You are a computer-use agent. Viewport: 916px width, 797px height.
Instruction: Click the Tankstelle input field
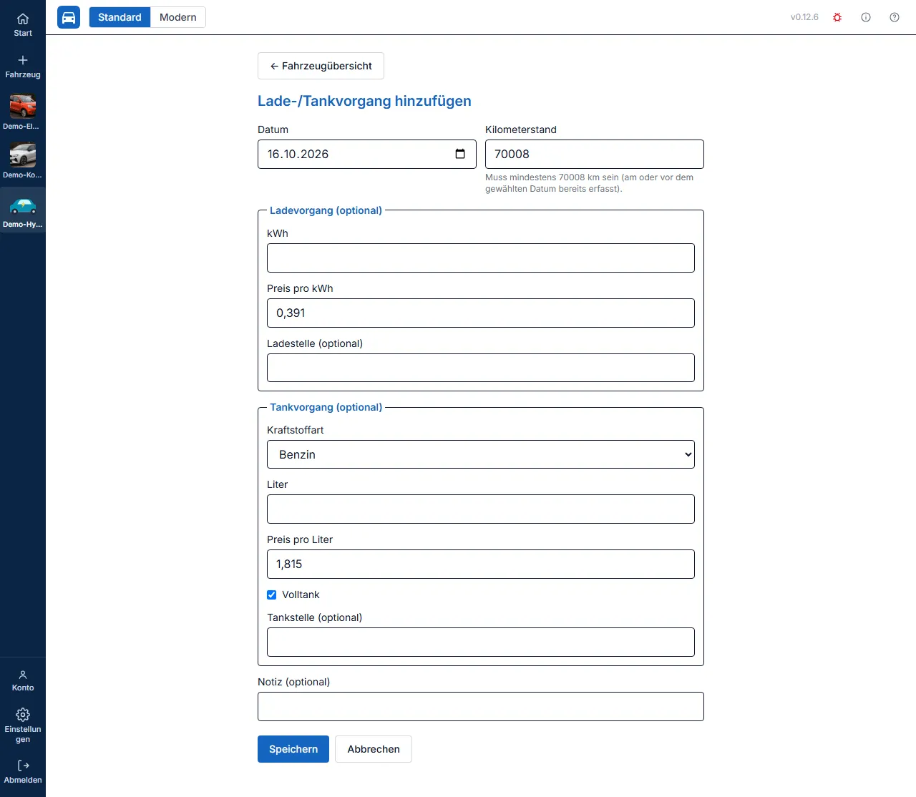tap(481, 642)
